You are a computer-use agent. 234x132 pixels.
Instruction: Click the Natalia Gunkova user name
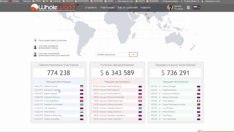click(178, 7)
